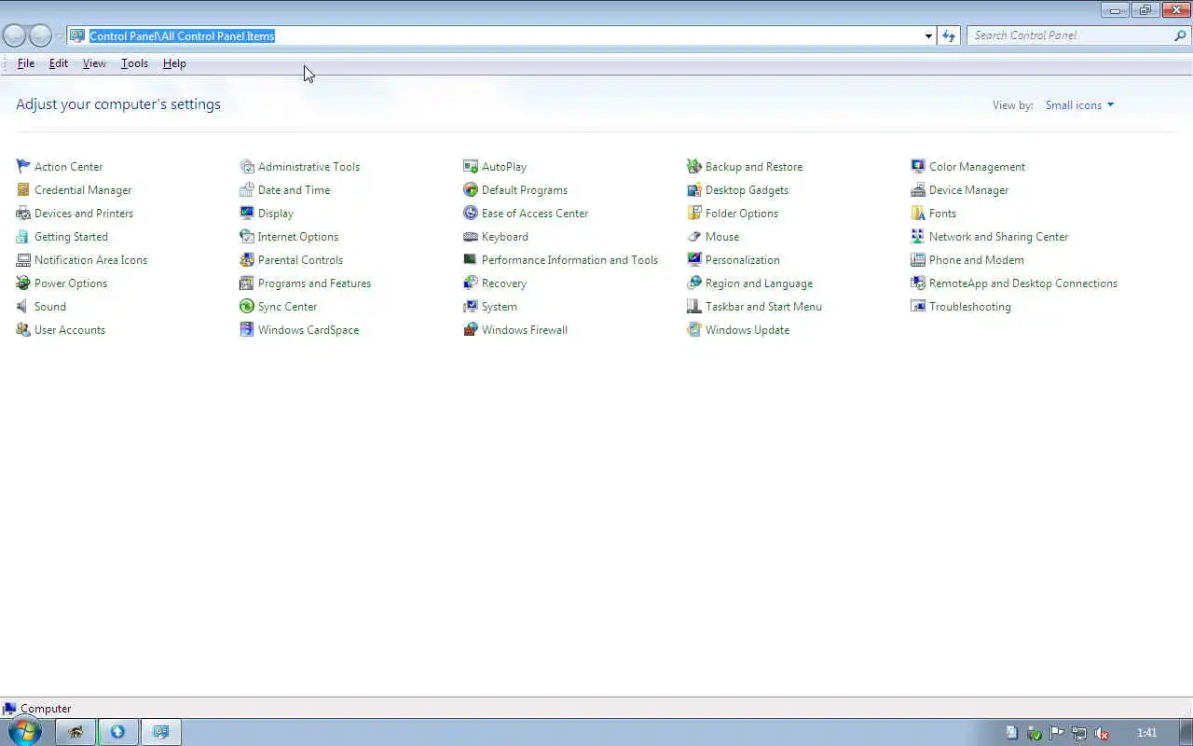1193x746 pixels.
Task: Open the Backup and Restore icon
Action: pos(694,167)
